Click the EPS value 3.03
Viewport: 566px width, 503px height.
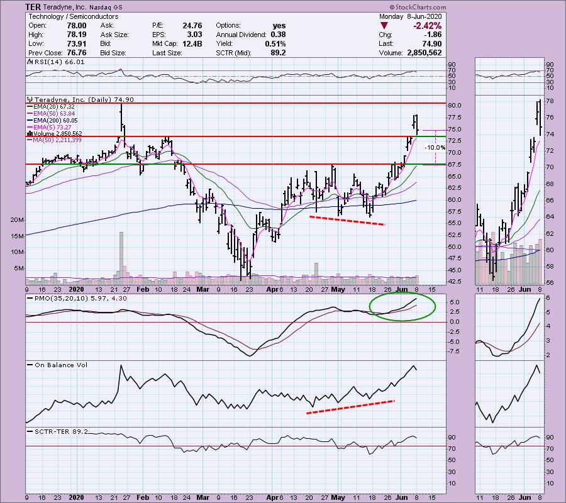[194, 35]
